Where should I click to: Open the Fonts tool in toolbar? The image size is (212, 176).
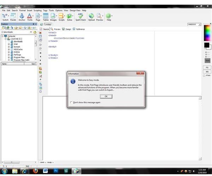(x=30, y=17)
